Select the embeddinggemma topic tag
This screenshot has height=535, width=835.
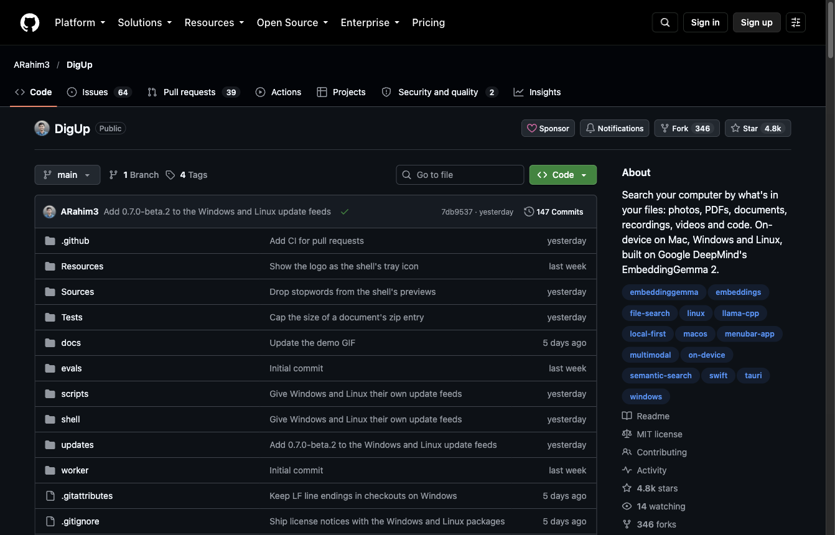(x=664, y=292)
